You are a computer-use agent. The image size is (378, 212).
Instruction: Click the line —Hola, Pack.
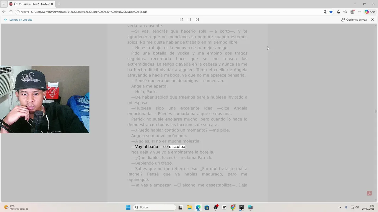tap(144, 92)
